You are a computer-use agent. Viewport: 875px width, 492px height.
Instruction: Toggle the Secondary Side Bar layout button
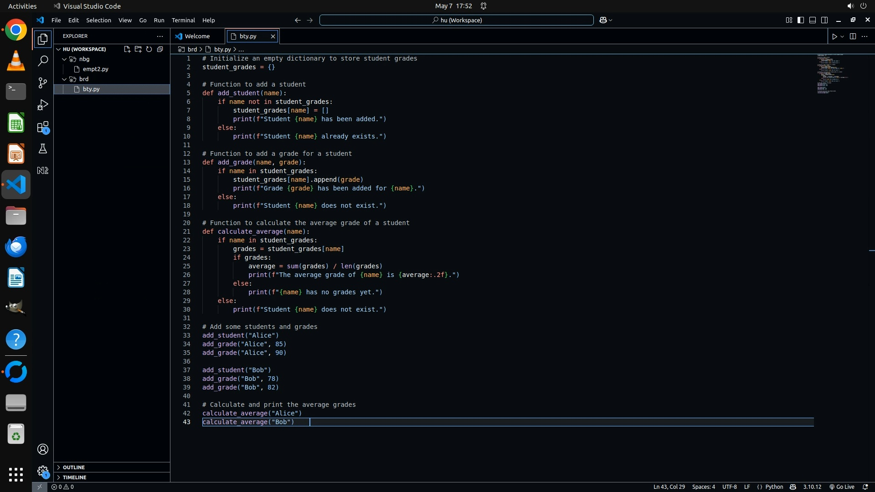[824, 20]
